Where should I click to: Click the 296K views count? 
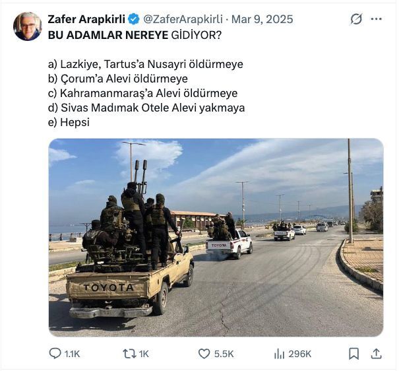(x=300, y=354)
